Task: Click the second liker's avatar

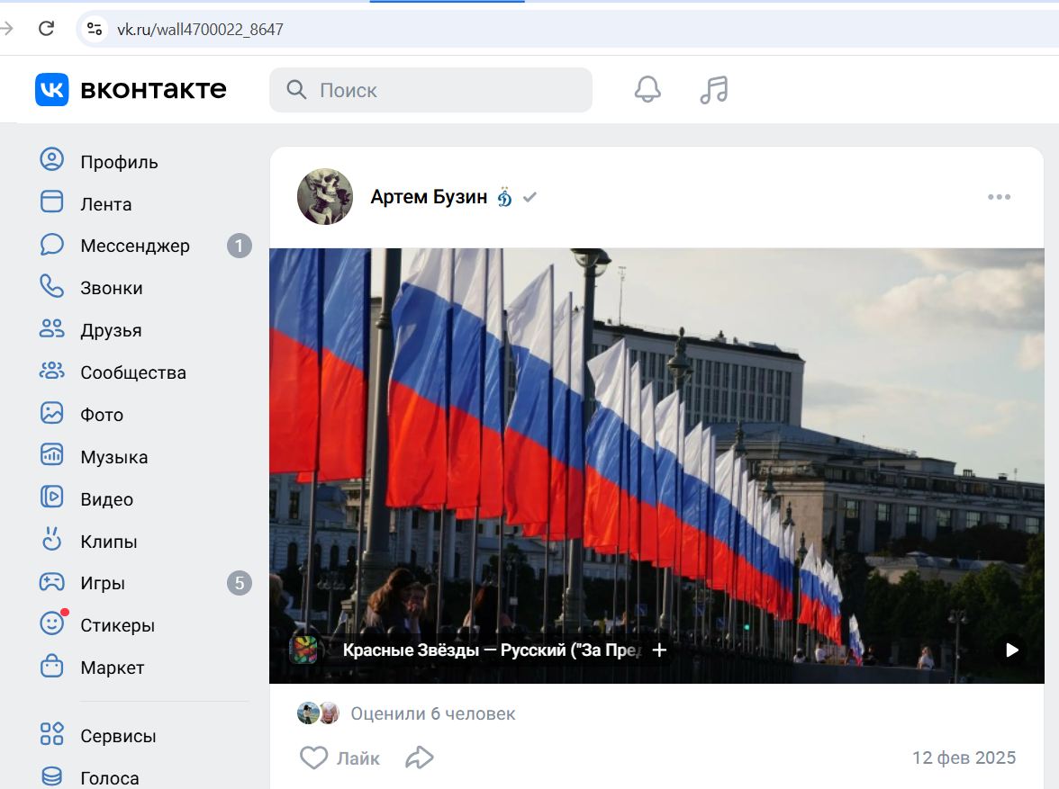Action: click(329, 713)
